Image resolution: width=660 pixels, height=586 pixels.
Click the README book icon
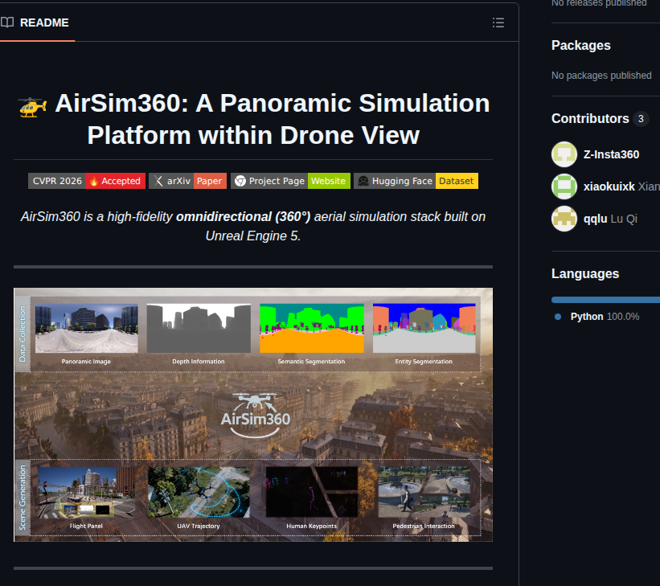click(7, 23)
